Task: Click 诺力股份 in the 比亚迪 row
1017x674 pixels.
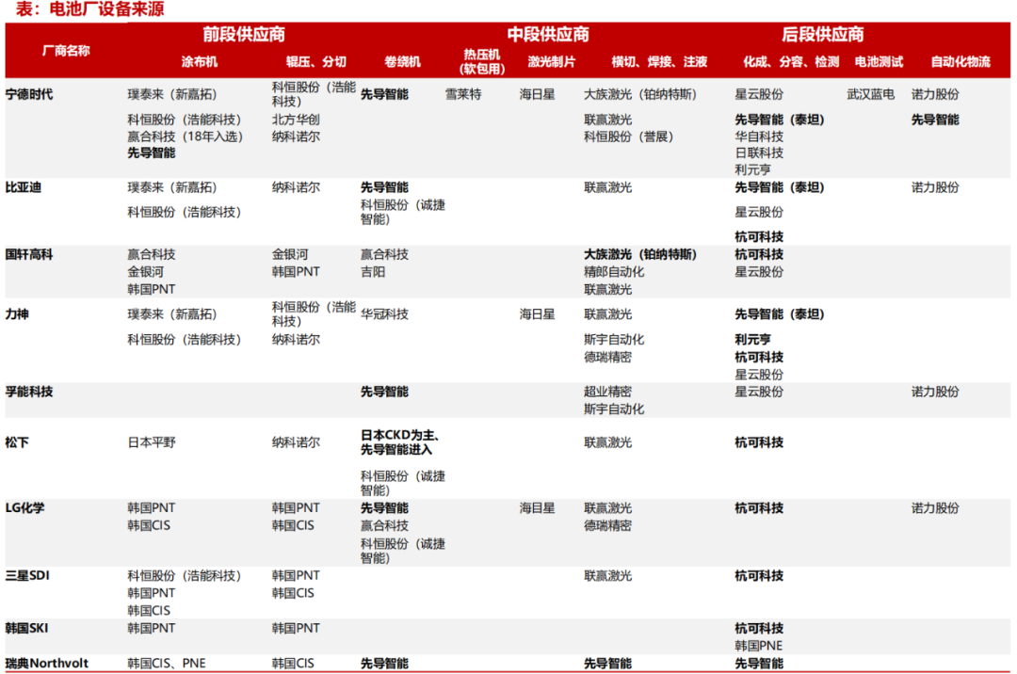Action: click(x=935, y=187)
